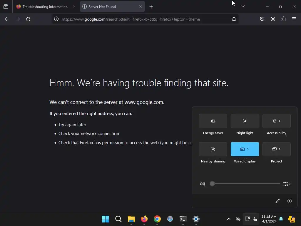This screenshot has width=301, height=226.
Task: Open Terminal from taskbar
Action: 183,219
